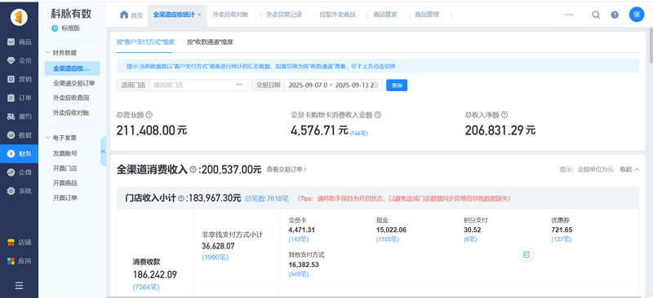Click help icon beside 全渠道消费收入

(193, 169)
